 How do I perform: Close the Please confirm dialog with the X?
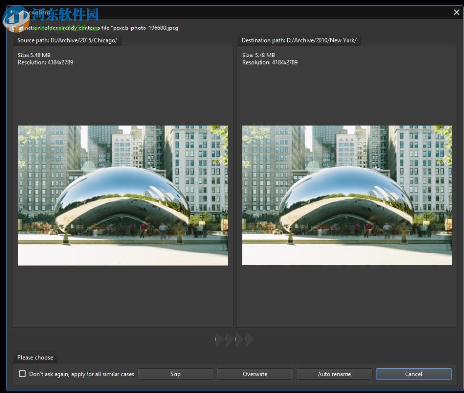pos(456,12)
